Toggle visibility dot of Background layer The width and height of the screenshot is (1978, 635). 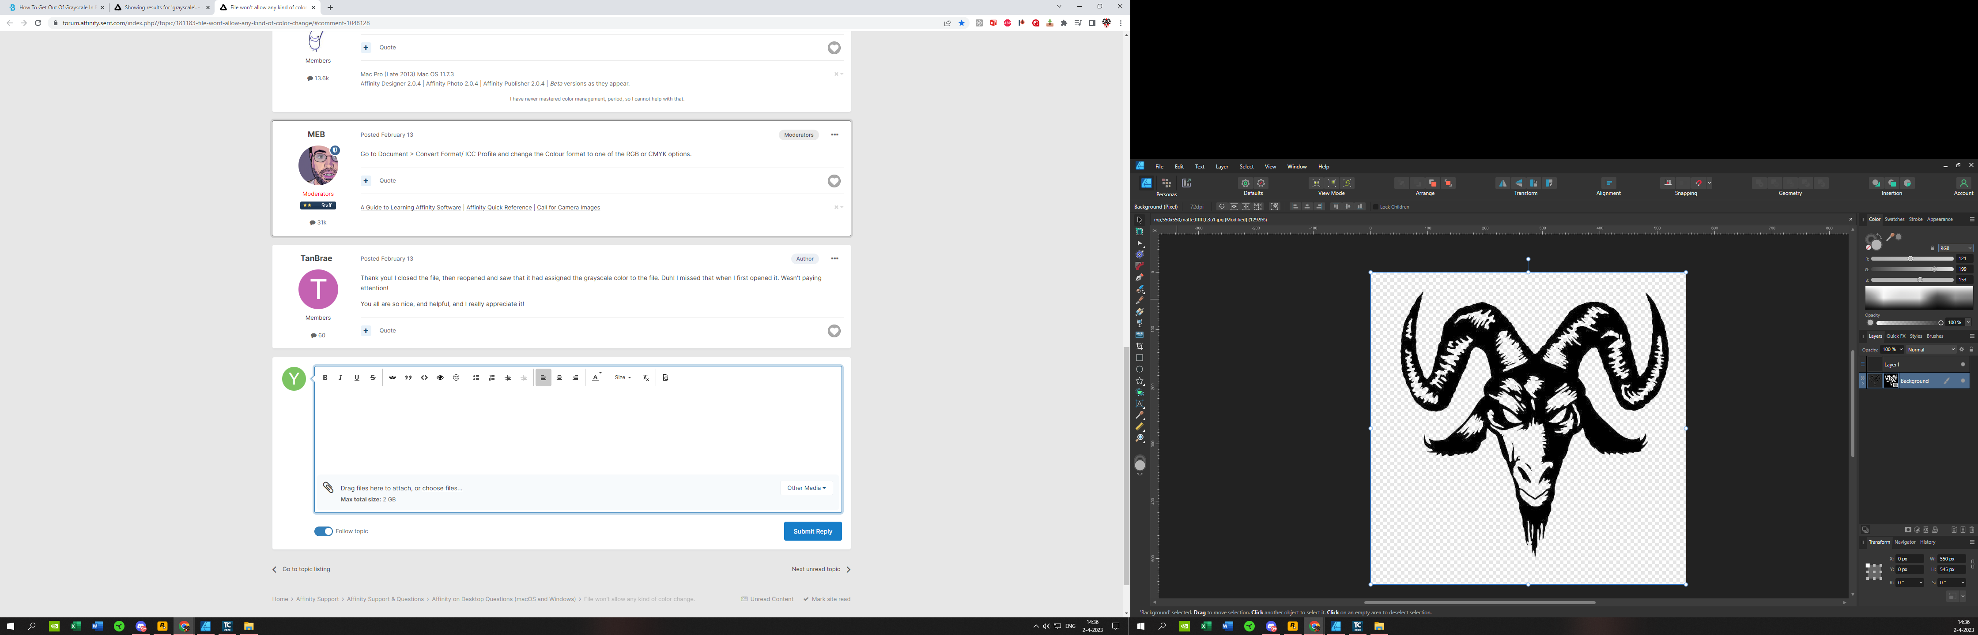tap(1963, 381)
